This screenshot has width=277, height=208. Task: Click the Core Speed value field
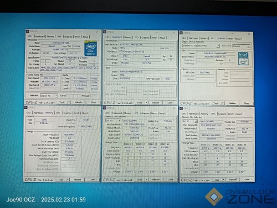click(50, 78)
